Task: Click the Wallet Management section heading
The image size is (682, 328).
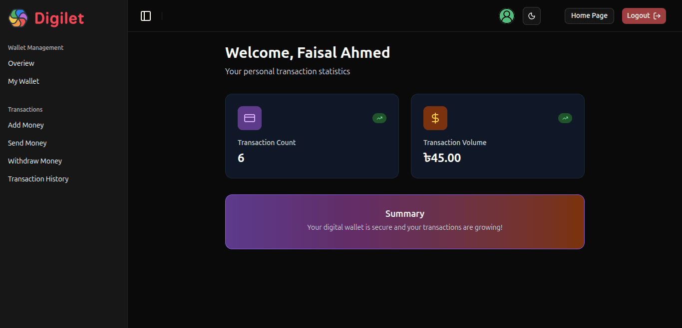Action: point(35,47)
